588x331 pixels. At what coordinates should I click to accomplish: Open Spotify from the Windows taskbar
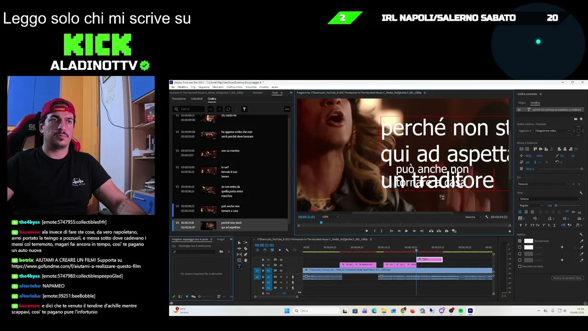click(461, 311)
